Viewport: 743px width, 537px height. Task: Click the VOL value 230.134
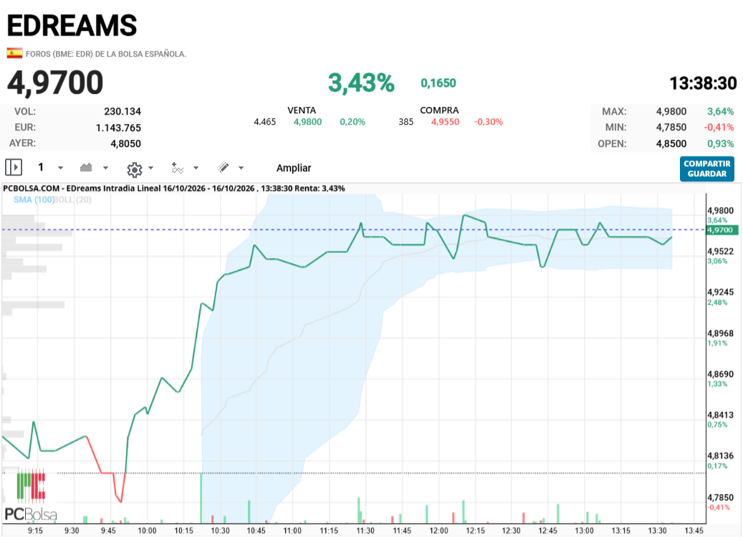pyautogui.click(x=123, y=111)
